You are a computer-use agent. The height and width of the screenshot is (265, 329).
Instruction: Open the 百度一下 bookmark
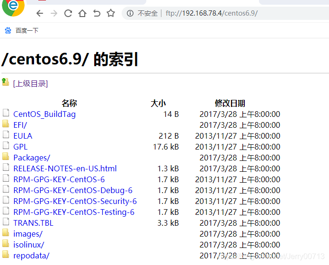pyautogui.click(x=27, y=31)
